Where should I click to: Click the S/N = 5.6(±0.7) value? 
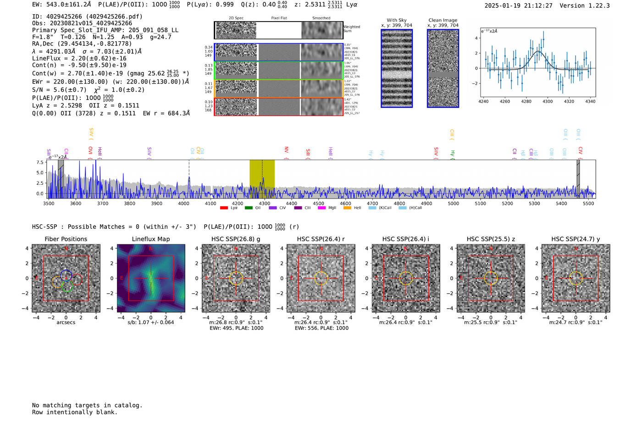59,90
